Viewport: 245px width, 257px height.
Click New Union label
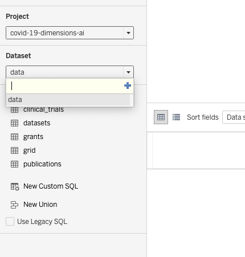pyautogui.click(x=40, y=205)
